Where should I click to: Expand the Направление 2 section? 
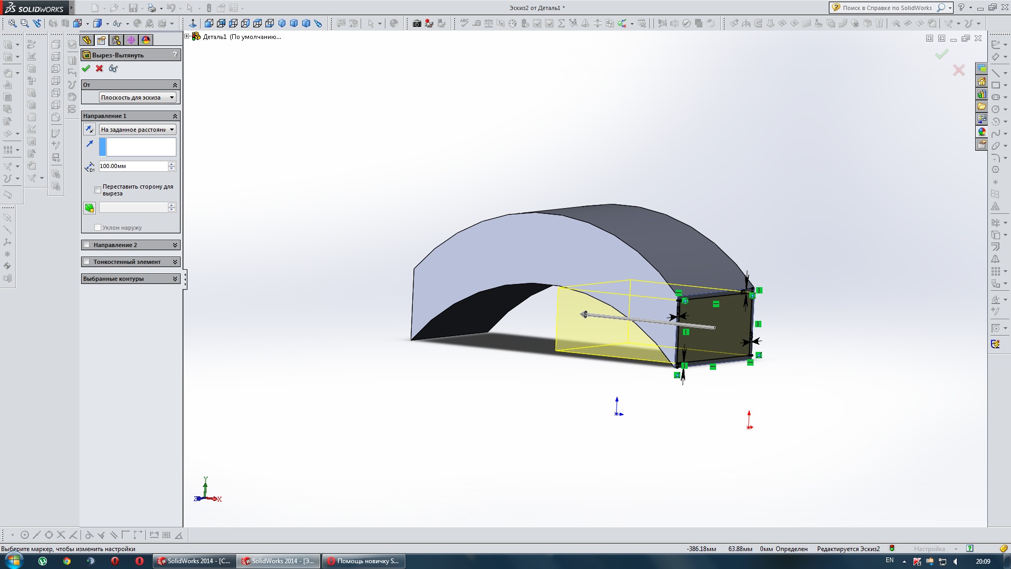coord(175,245)
